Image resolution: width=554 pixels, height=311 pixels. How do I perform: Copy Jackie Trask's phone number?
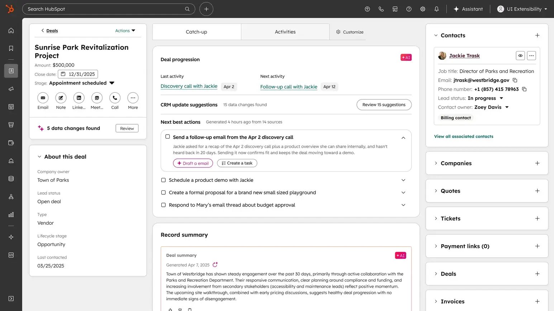[524, 89]
